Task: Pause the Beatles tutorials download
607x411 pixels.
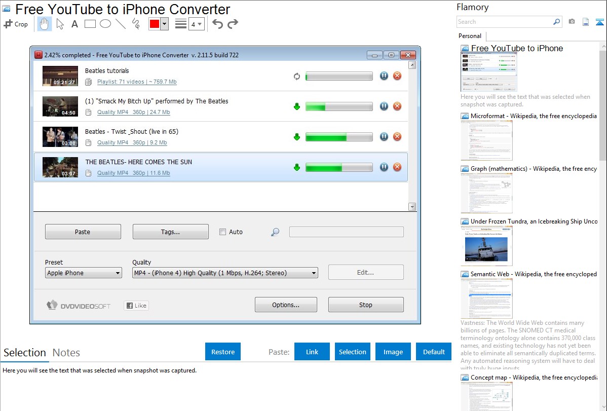Action: (x=384, y=76)
